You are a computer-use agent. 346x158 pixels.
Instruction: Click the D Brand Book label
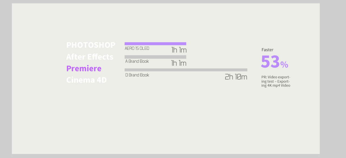[x=137, y=75]
